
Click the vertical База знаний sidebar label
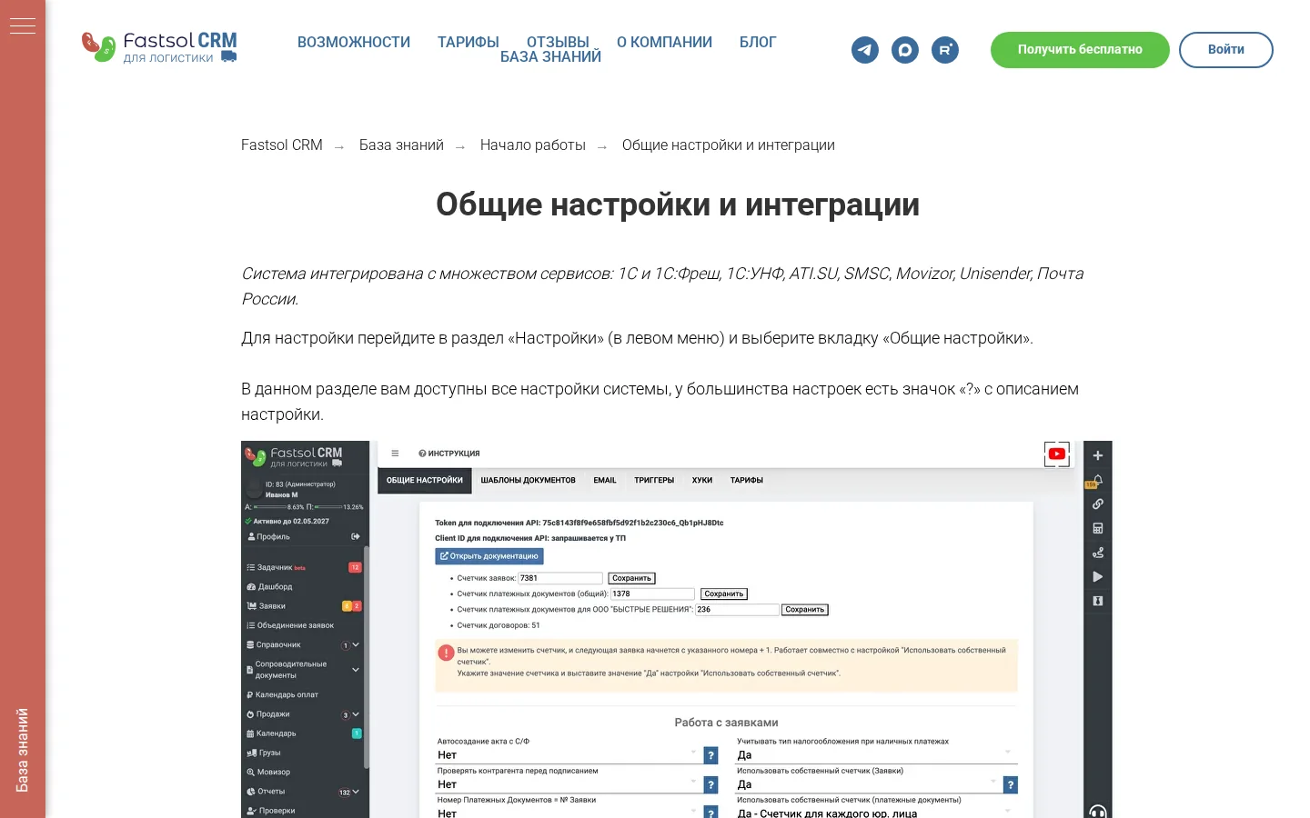pyautogui.click(x=23, y=750)
